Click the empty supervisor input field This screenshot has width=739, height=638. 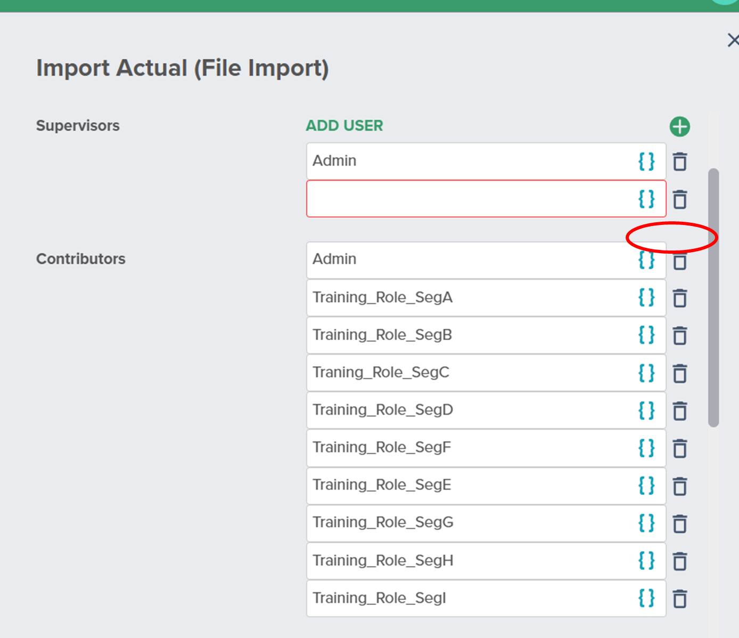tap(469, 199)
